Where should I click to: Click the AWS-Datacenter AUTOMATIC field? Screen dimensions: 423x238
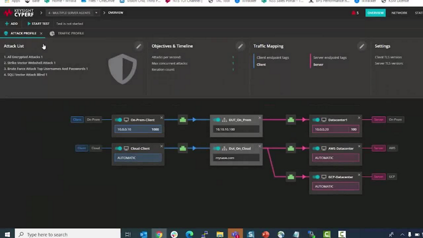pos(336,158)
